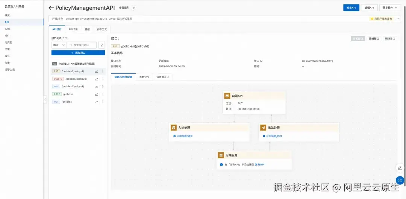Click the floating blue grid icon
This screenshot has width=406, height=199.
[x=400, y=180]
